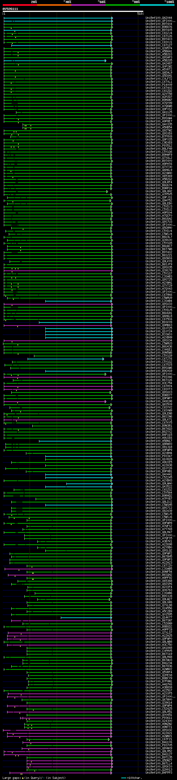Open hit UniRef100_C6SZJ4

coord(159,33)
